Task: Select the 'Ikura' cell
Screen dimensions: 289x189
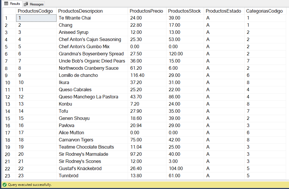Action: pyautogui.click(x=92, y=83)
